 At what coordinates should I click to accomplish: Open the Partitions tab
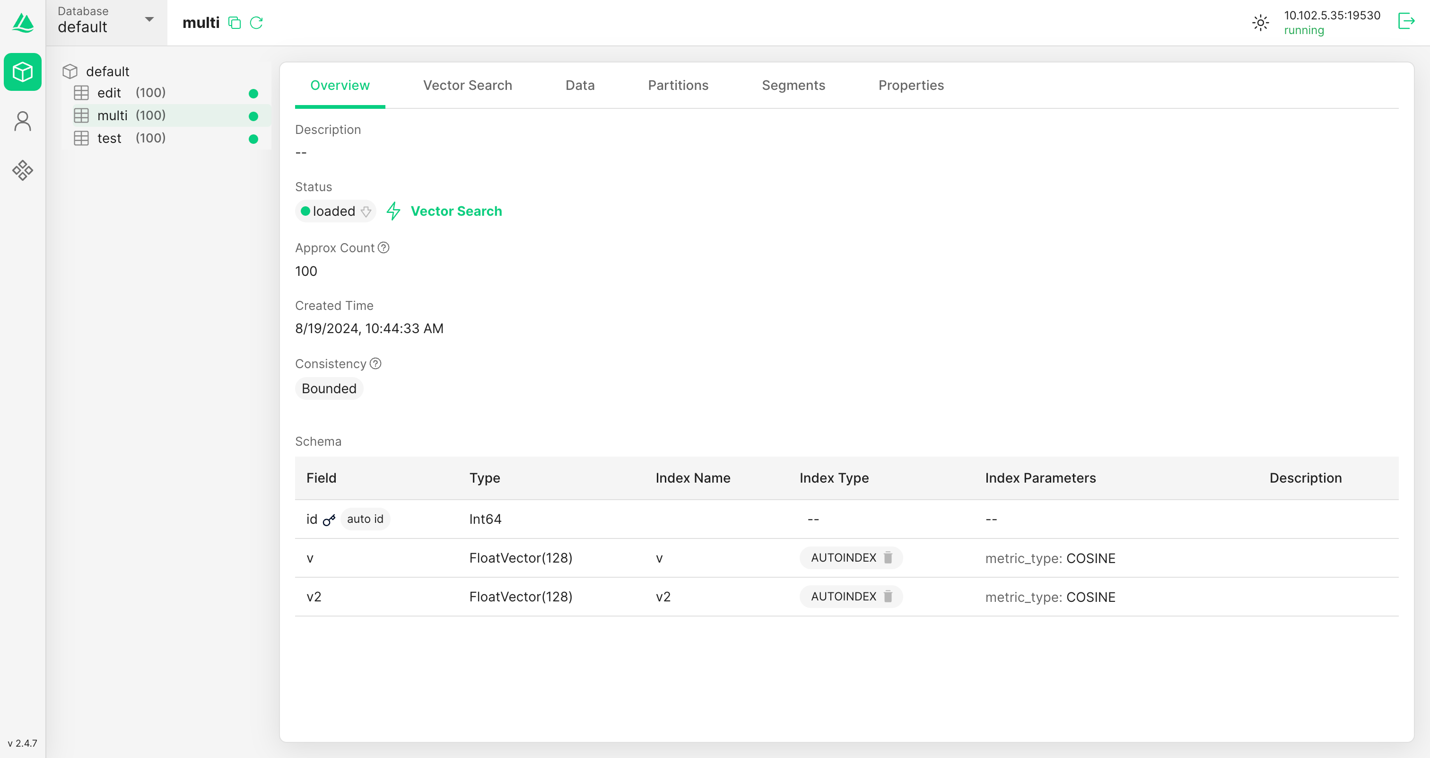pos(678,85)
